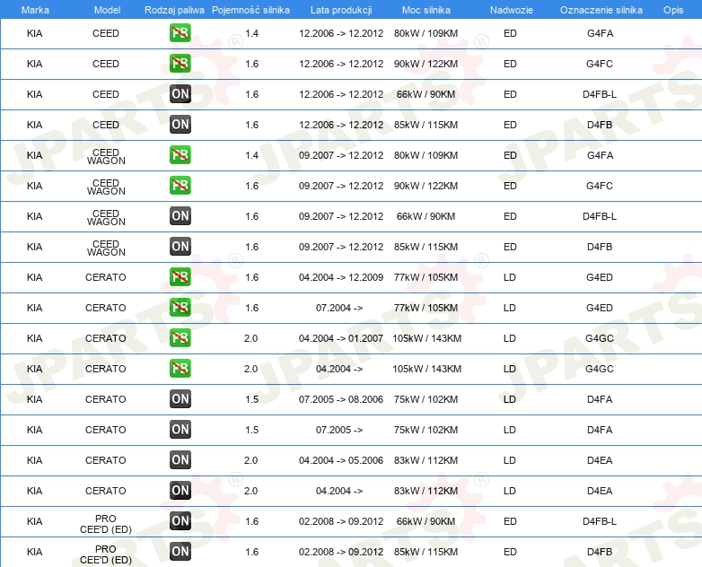Click diesel ON icon in CEED WAGON D4FB-L row
This screenshot has height=567, width=702.
(x=180, y=215)
